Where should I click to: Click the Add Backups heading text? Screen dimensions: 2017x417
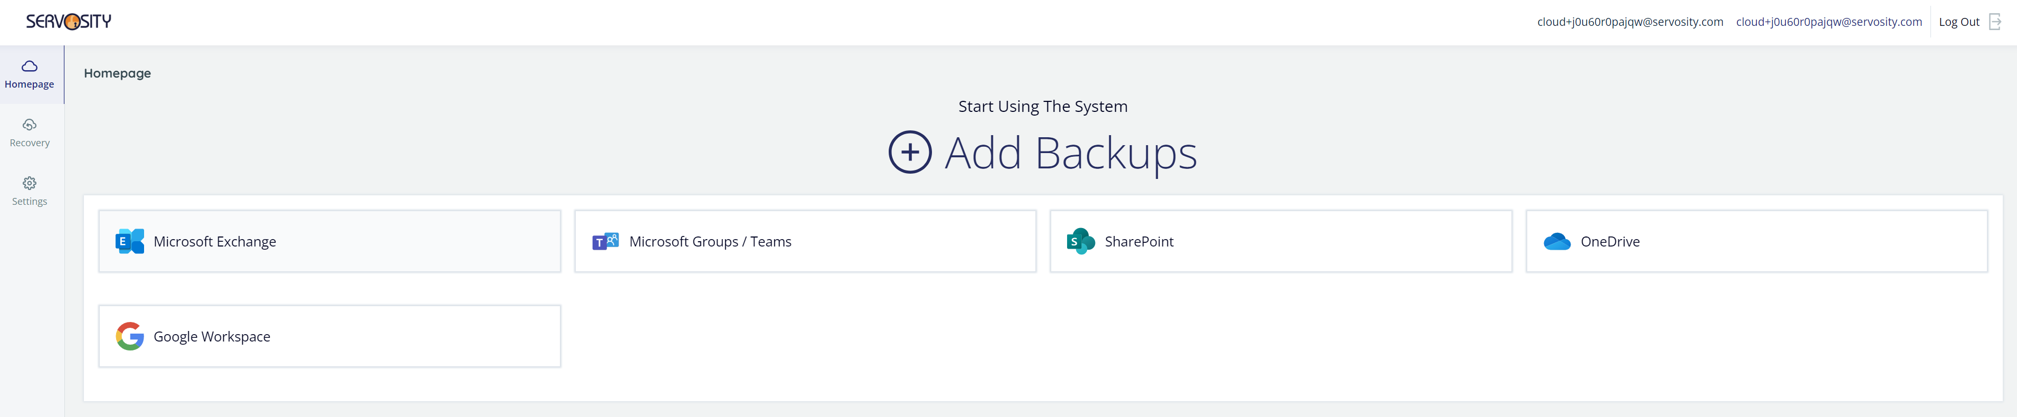[1070, 153]
